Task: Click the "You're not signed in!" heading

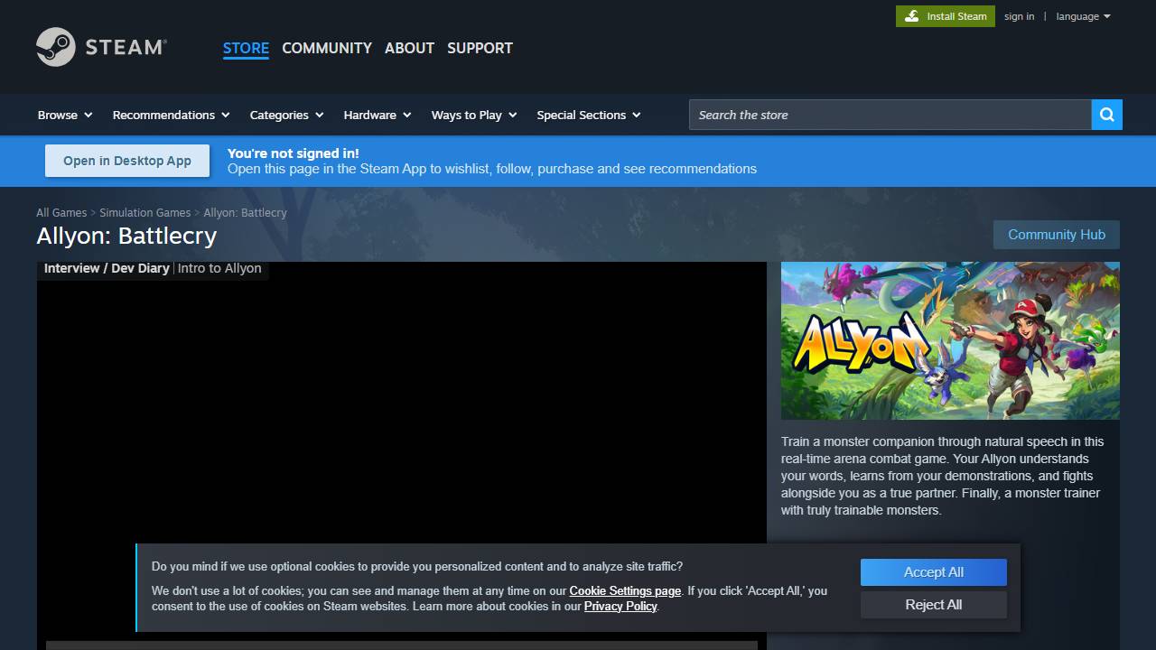Action: pyautogui.click(x=293, y=153)
